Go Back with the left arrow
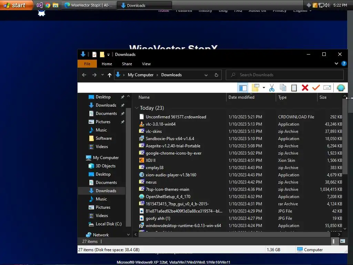 click(x=84, y=75)
